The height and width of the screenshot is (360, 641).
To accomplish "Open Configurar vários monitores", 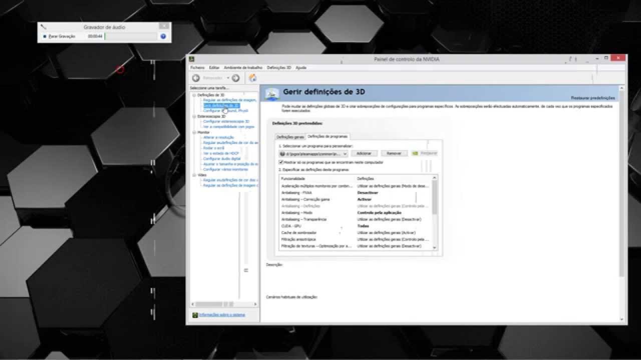I will point(226,169).
